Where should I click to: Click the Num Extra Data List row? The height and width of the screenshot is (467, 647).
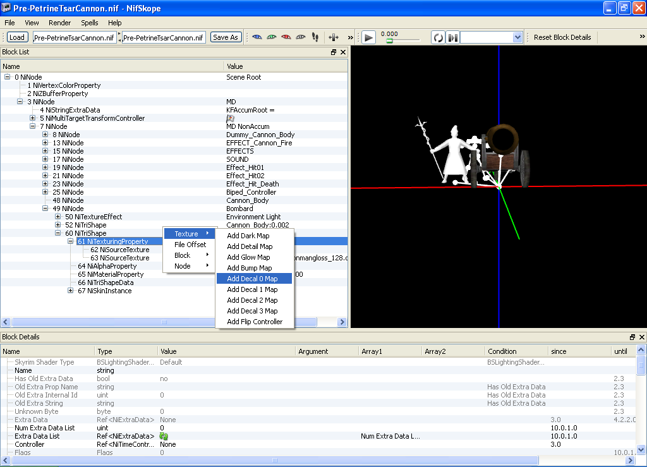(x=318, y=428)
